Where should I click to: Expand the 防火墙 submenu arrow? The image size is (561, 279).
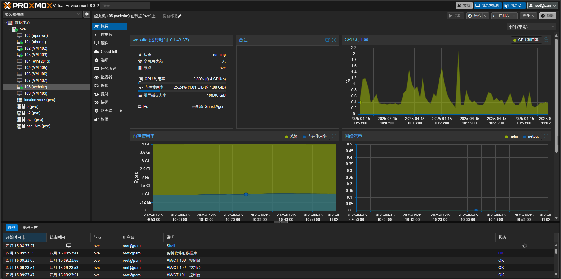121,111
